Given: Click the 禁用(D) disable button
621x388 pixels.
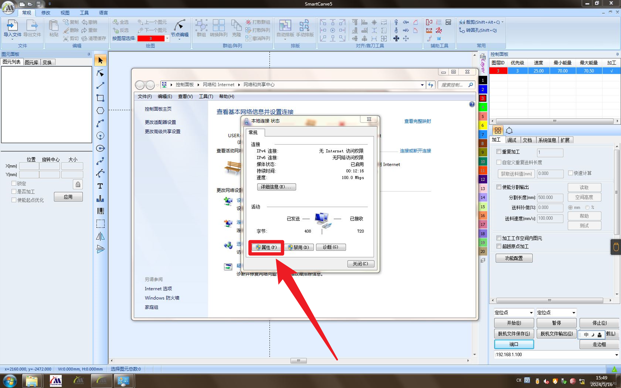Looking at the screenshot, I should point(299,247).
